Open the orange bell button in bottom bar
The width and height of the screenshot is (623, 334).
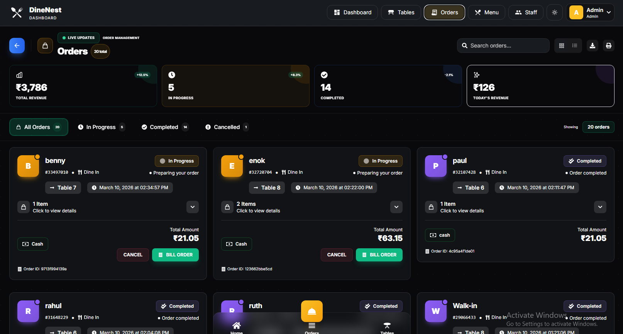312,311
